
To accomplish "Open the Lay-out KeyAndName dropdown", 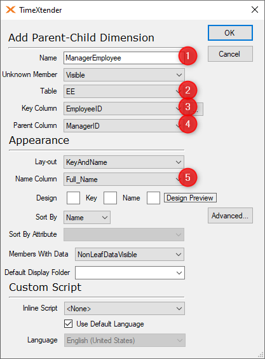I will coord(124,162).
